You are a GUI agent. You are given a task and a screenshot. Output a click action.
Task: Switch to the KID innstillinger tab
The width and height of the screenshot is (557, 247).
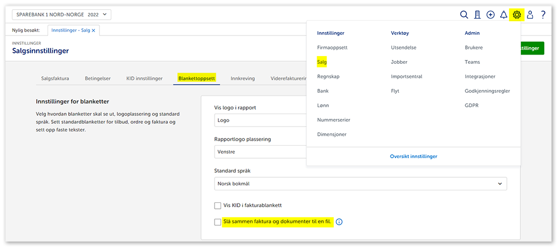[x=144, y=79]
